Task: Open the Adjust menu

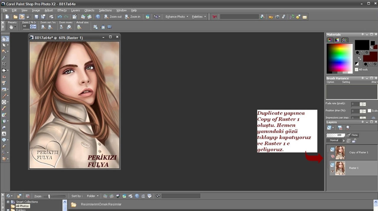Action: tap(49, 10)
